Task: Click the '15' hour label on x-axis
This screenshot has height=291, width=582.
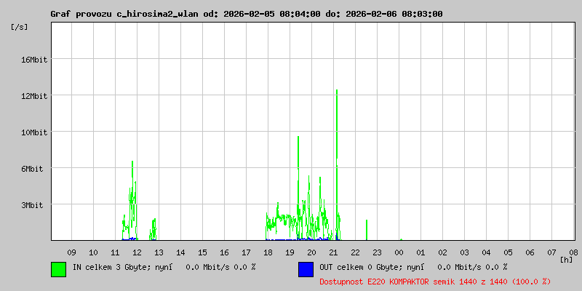Action: pyautogui.click(x=202, y=252)
